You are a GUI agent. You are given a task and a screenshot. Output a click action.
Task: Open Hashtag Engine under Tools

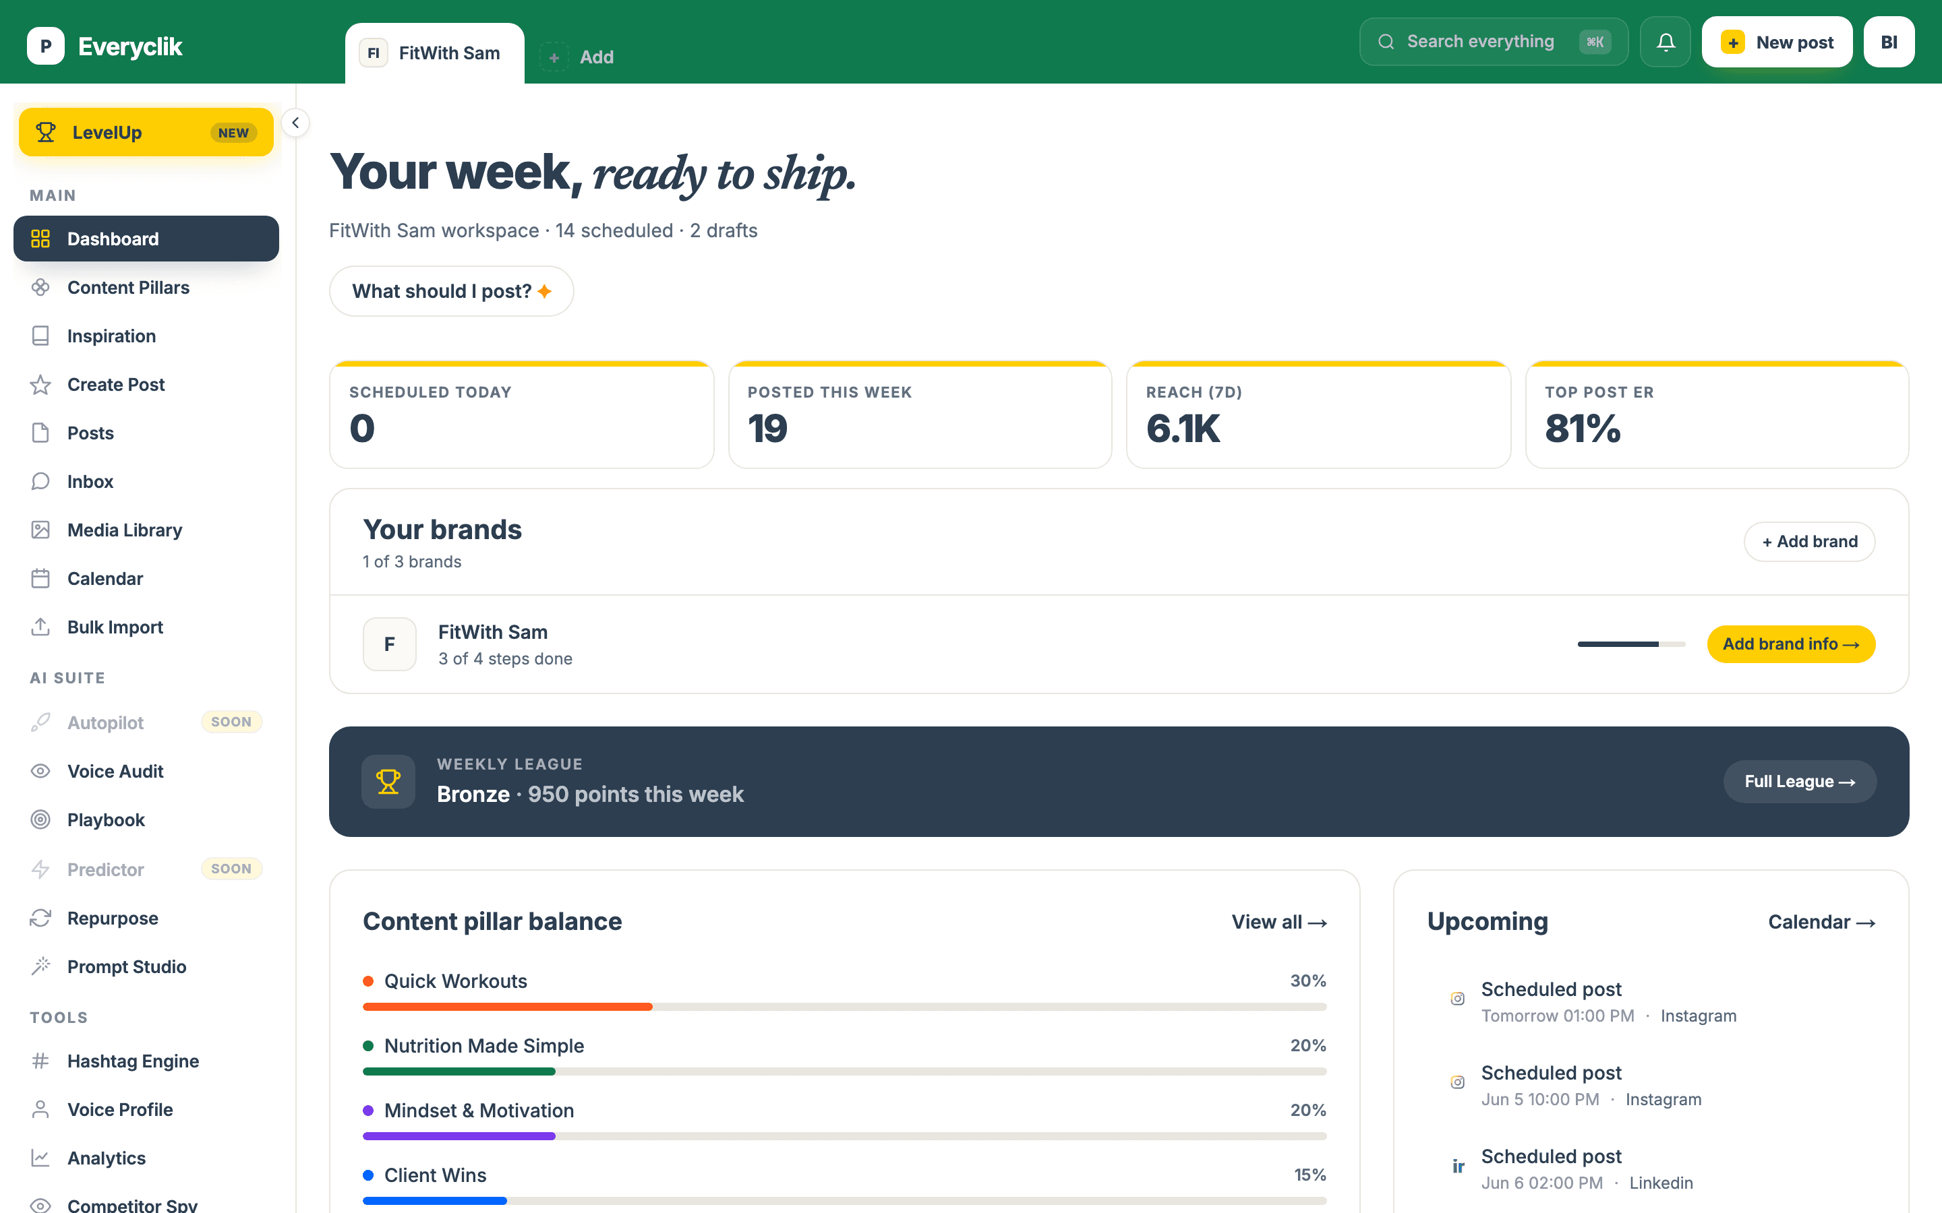146,1061
